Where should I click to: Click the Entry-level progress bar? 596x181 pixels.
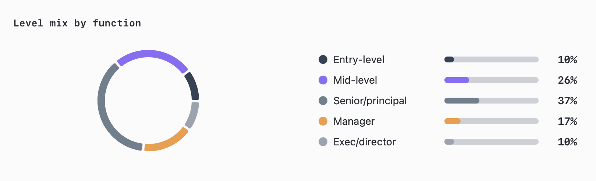click(x=491, y=59)
